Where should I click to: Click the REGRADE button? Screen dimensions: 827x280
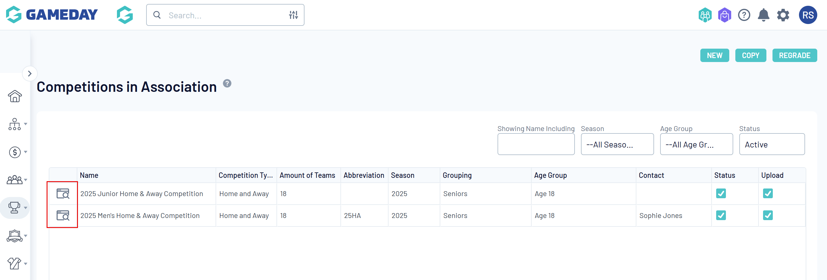point(794,55)
